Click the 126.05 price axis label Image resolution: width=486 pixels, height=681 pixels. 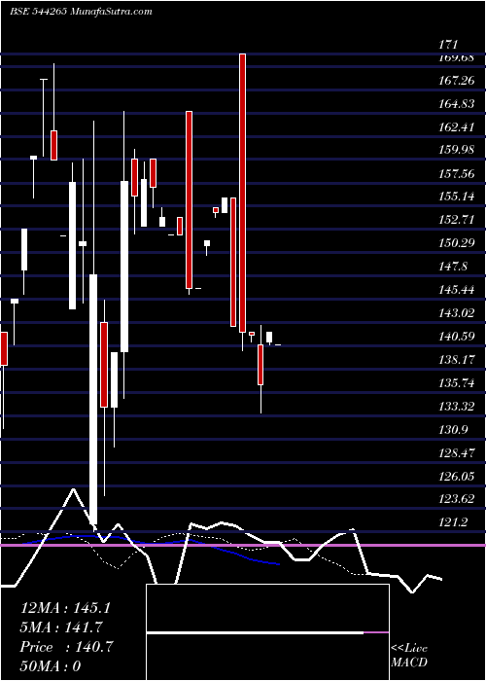pos(456,477)
